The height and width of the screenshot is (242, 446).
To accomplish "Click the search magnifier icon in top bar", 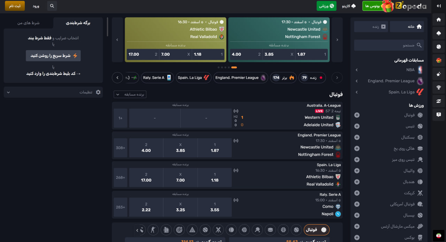I will coord(52,6).
